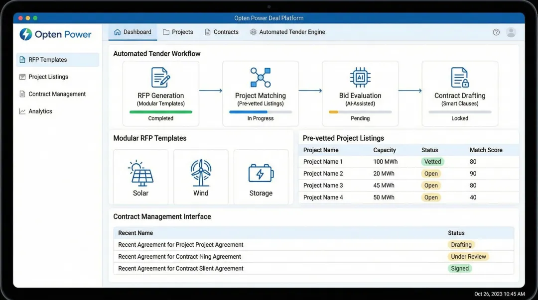Click the Project Matching progress bar
This screenshot has height=300, width=538.
click(x=260, y=111)
